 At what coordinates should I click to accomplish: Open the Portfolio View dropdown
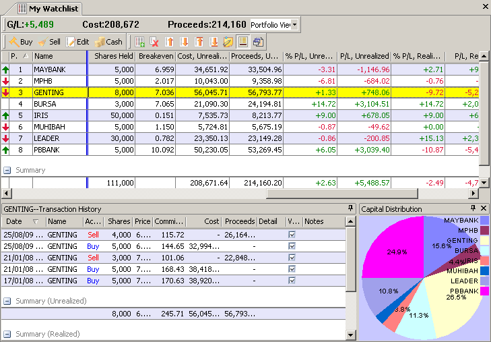pyautogui.click(x=294, y=24)
